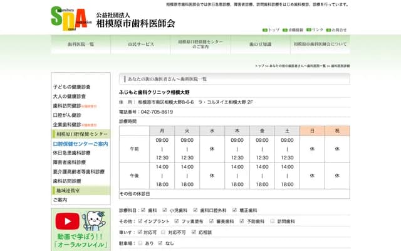
Task: Toggle the 訪問歯科 checkbox
Action: point(273,222)
